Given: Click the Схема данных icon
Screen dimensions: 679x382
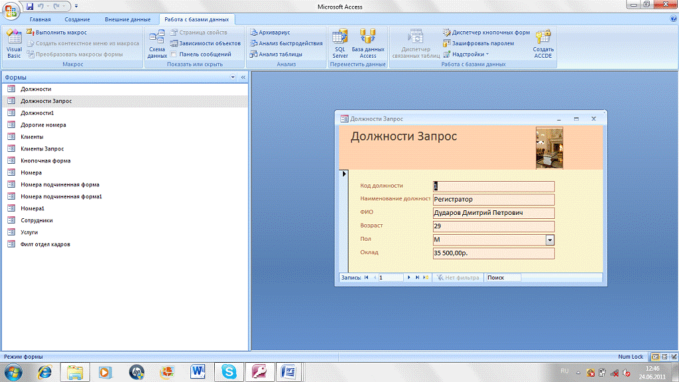Looking at the screenshot, I should [156, 43].
